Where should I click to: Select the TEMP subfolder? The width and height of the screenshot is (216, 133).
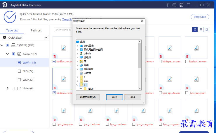pos(89,89)
